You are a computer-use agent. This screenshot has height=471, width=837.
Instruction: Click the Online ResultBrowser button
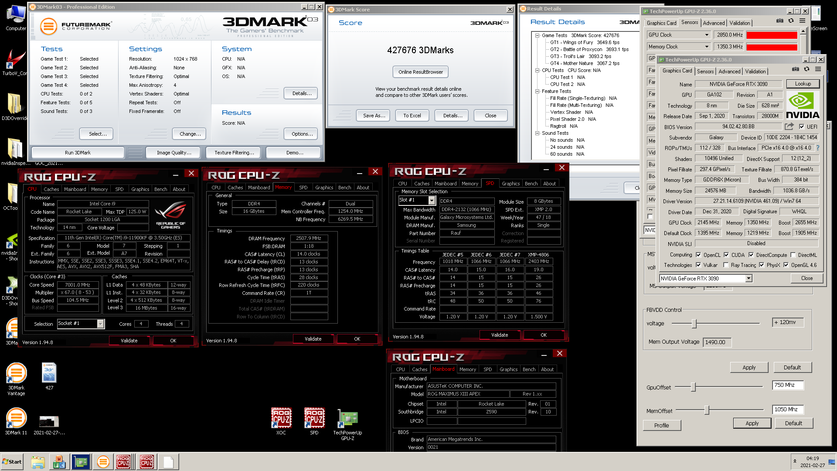tap(420, 72)
